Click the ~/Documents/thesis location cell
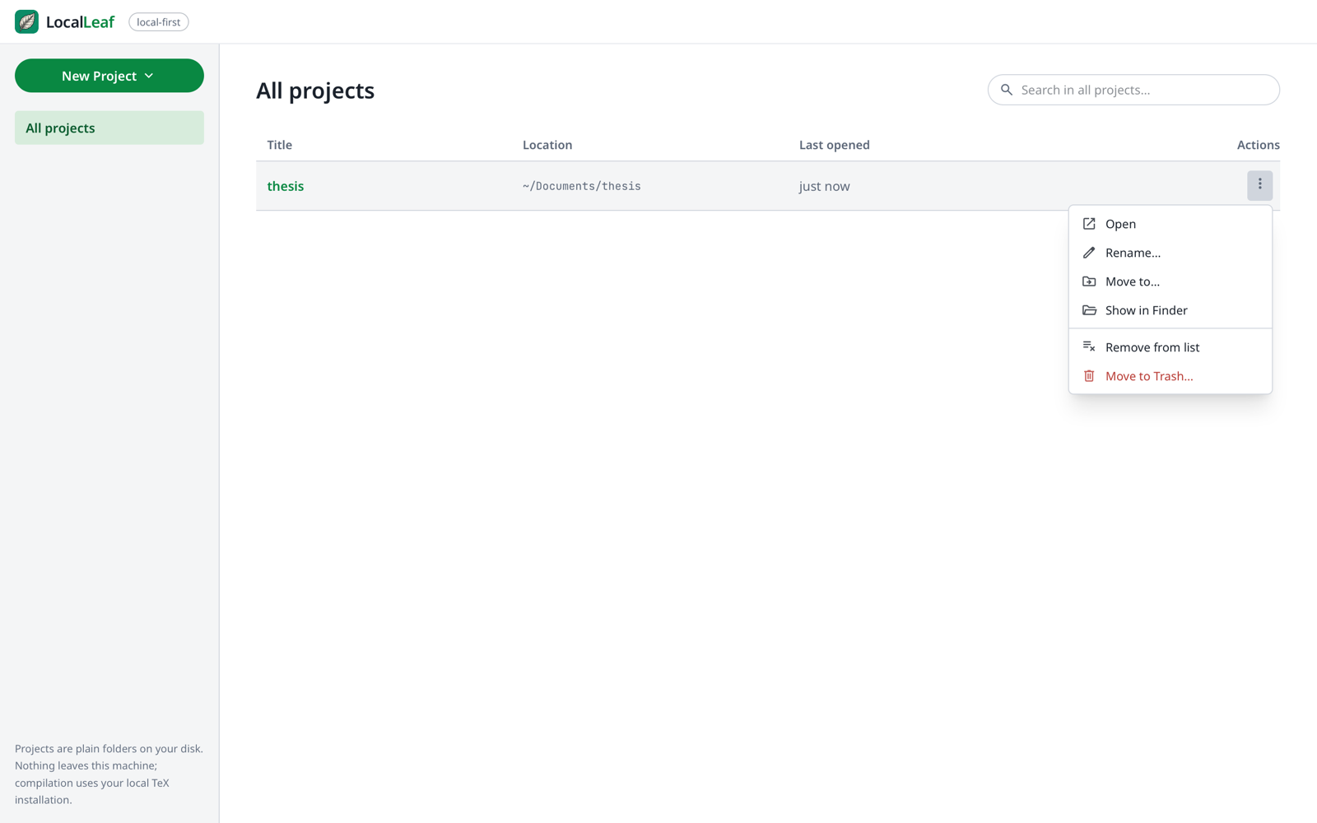This screenshot has height=823, width=1317. (x=581, y=186)
